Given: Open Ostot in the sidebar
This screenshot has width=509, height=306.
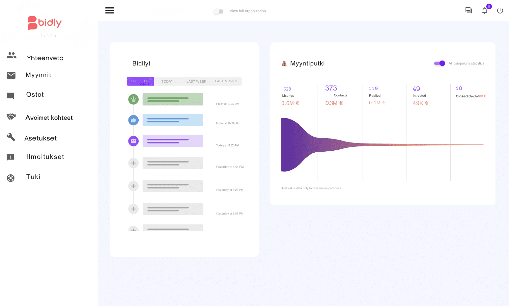Looking at the screenshot, I should pos(35,94).
